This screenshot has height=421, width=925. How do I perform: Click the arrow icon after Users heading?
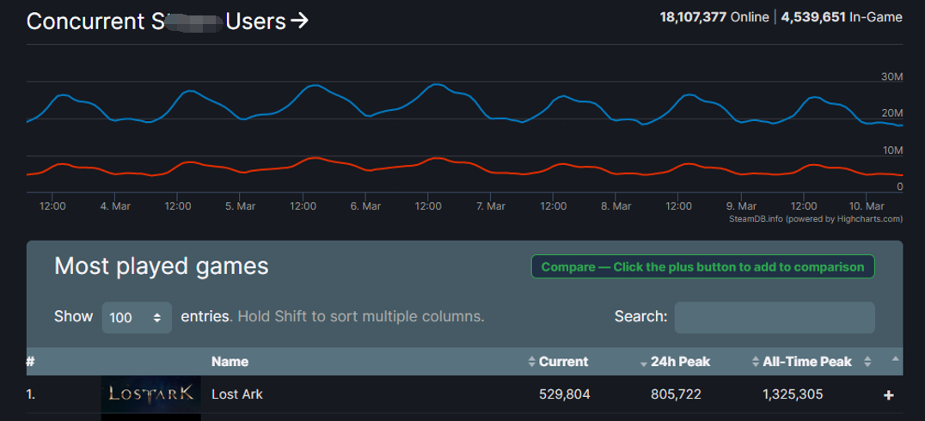coord(300,21)
